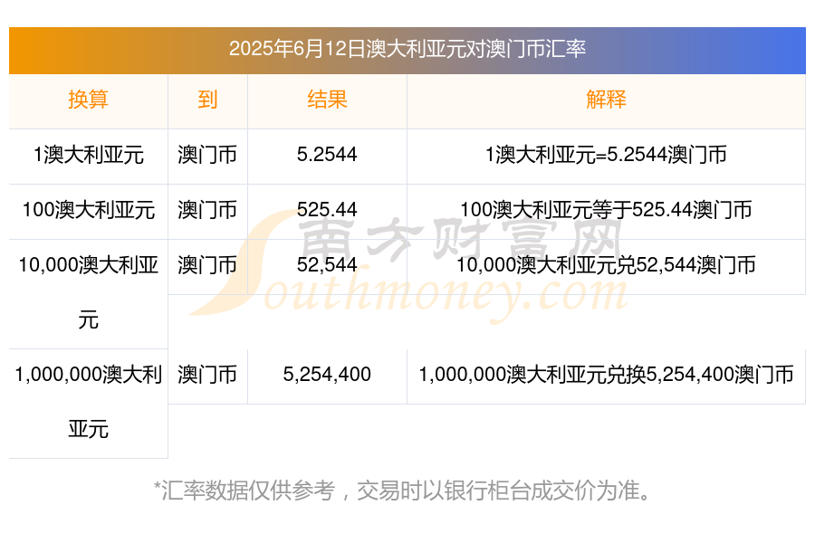Click the '解释' column header
The width and height of the screenshot is (815, 543).
pyautogui.click(x=606, y=100)
